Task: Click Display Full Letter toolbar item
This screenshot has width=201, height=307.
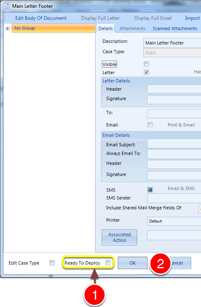Action: pos(100,18)
